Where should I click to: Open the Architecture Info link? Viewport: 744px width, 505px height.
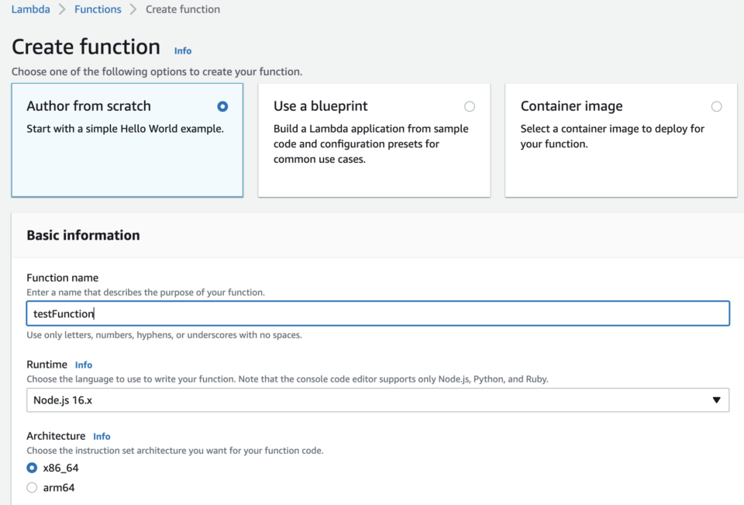point(102,436)
